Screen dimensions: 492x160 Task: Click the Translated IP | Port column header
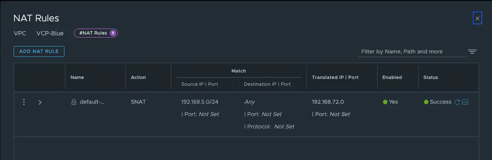pyautogui.click(x=335, y=77)
